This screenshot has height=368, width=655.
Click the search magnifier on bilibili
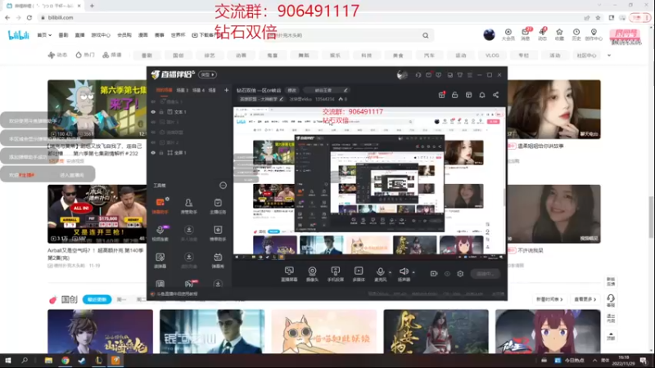[x=425, y=35]
